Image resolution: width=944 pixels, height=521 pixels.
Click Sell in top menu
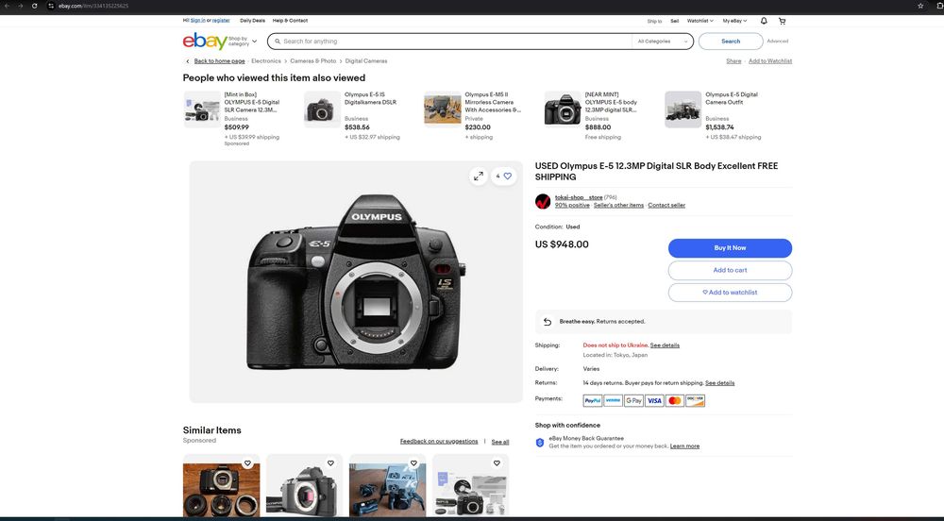click(x=674, y=21)
